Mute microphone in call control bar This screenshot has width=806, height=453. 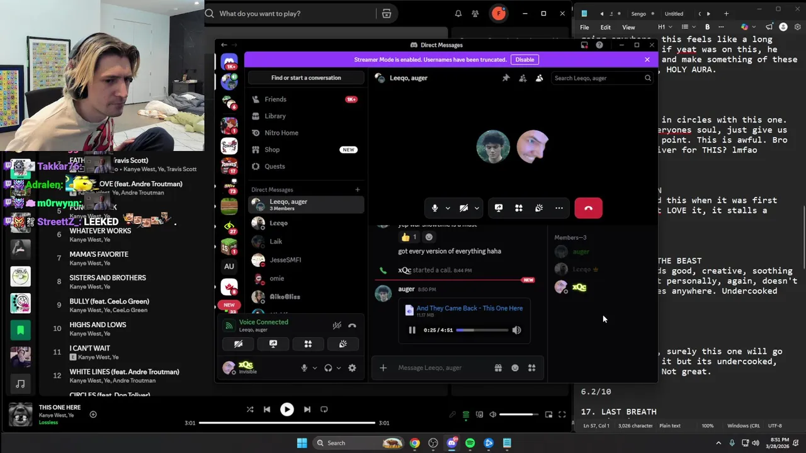[x=434, y=208]
